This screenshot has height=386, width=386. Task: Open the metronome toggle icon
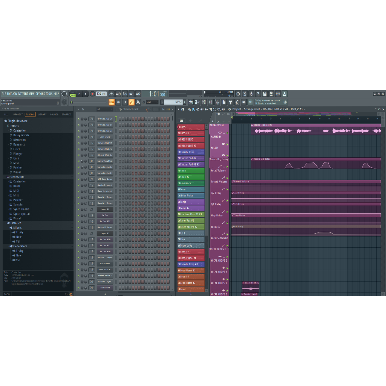tap(111, 94)
